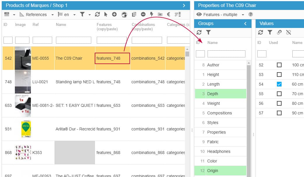Click the Name filter field in products
This screenshot has height=177, width=304.
point(73,40)
